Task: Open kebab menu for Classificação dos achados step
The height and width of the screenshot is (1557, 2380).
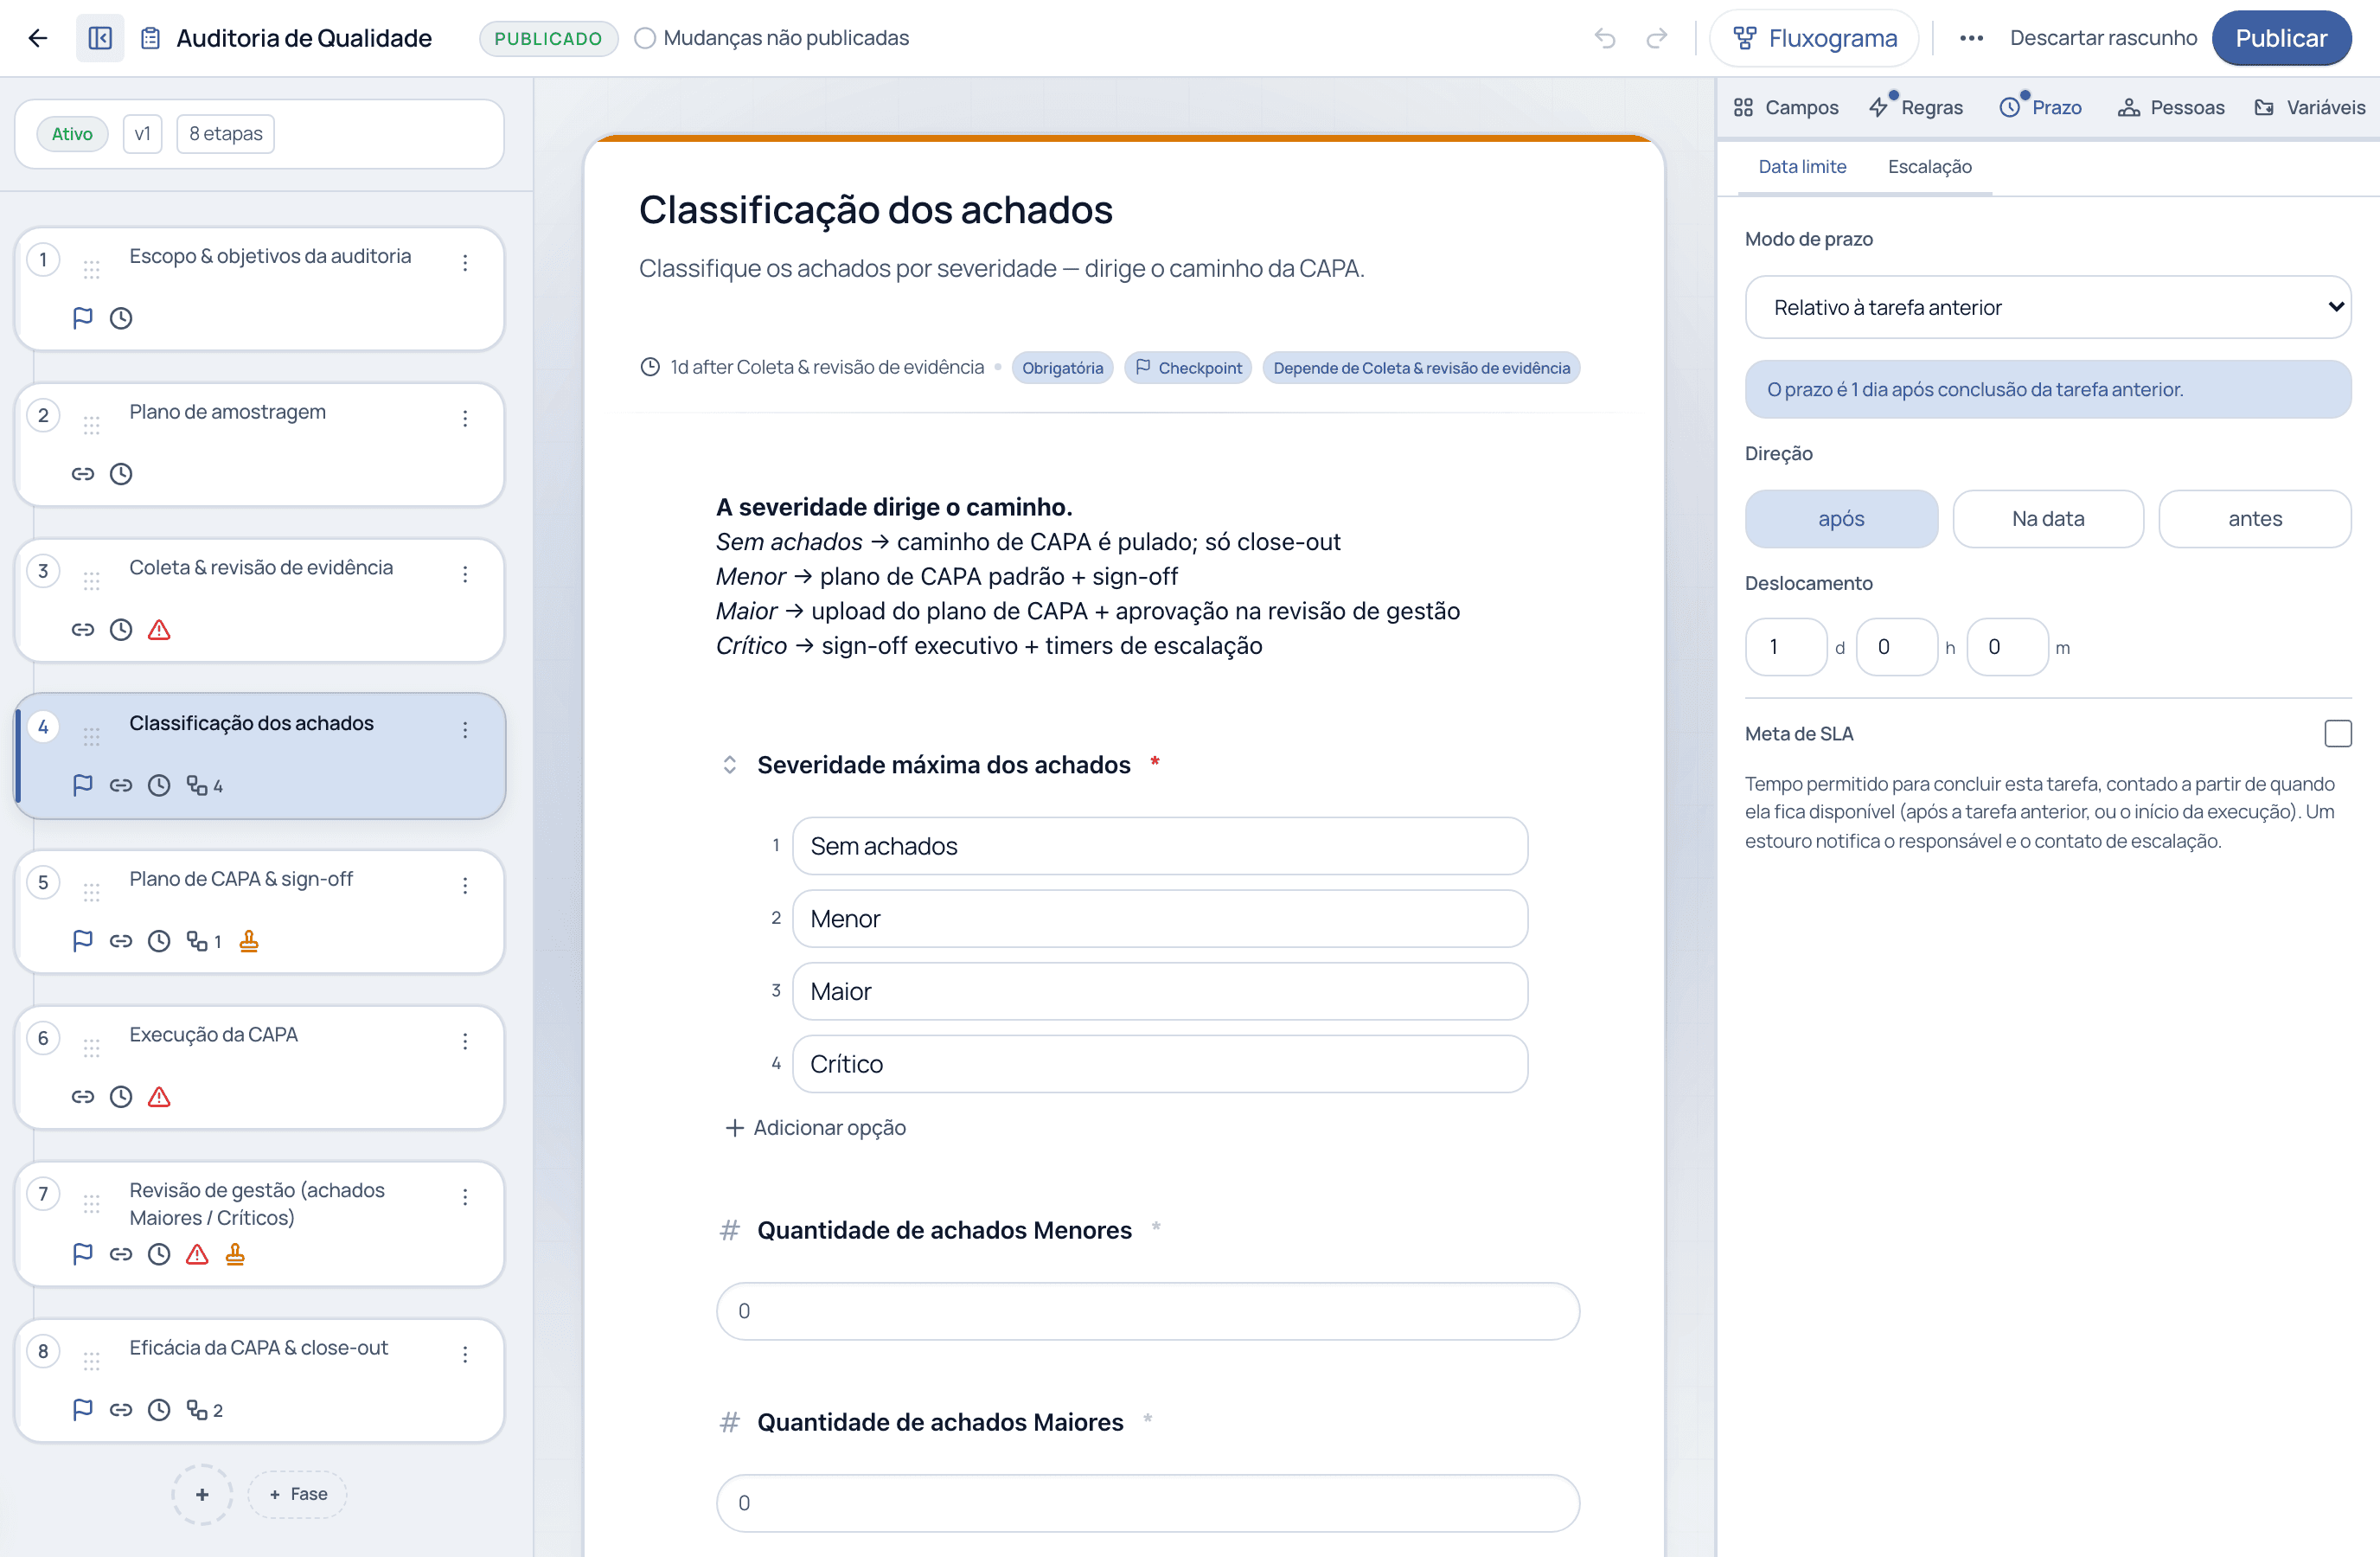Action: click(465, 730)
